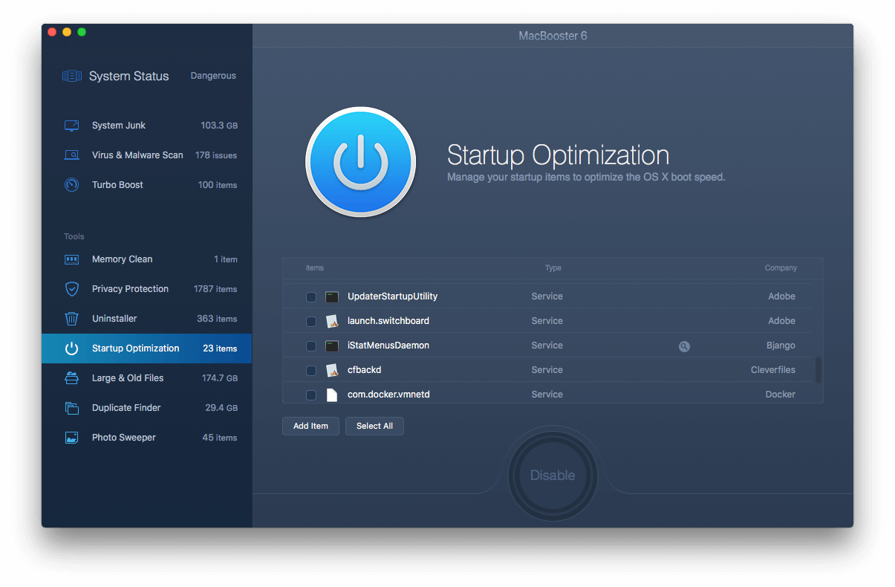
Task: Open Memory Clean via its RAM icon
Action: point(71,259)
